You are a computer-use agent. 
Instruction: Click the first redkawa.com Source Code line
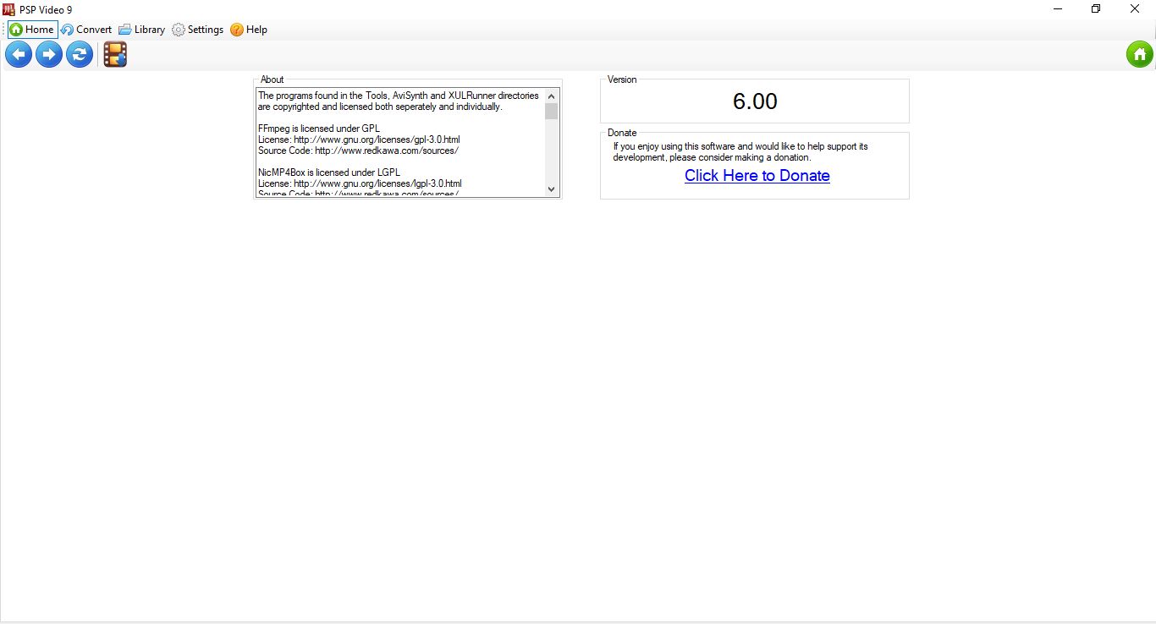click(358, 151)
